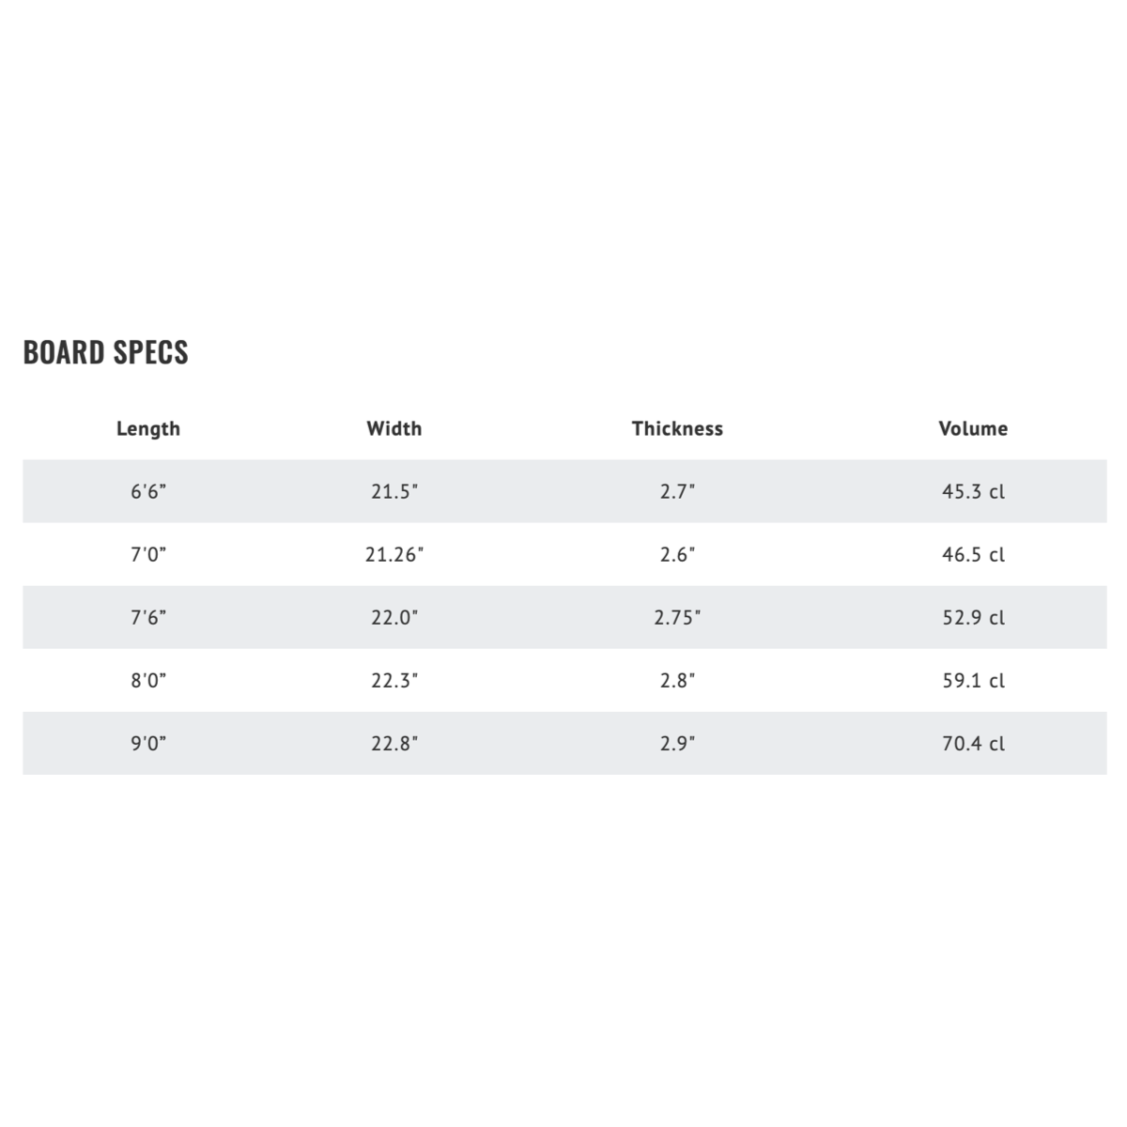Select the 2.9" thickness value
This screenshot has height=1127, width=1127.
tap(677, 744)
